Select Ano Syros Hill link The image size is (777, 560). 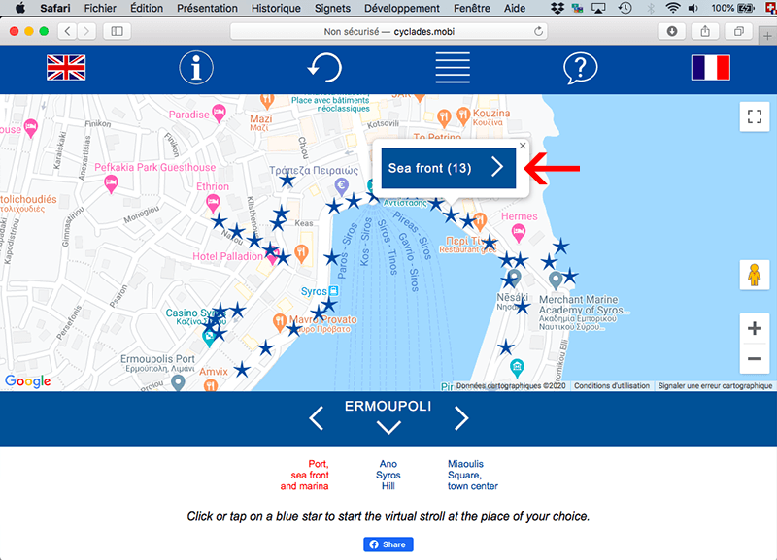coord(388,475)
